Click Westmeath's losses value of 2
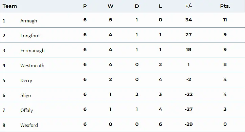The width and height of the screenshot is (245, 132). pyautogui.click(x=160, y=64)
